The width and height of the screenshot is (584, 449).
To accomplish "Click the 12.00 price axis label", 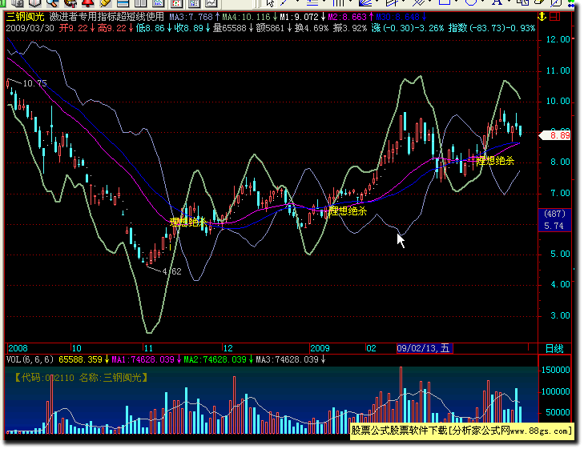I will [558, 39].
